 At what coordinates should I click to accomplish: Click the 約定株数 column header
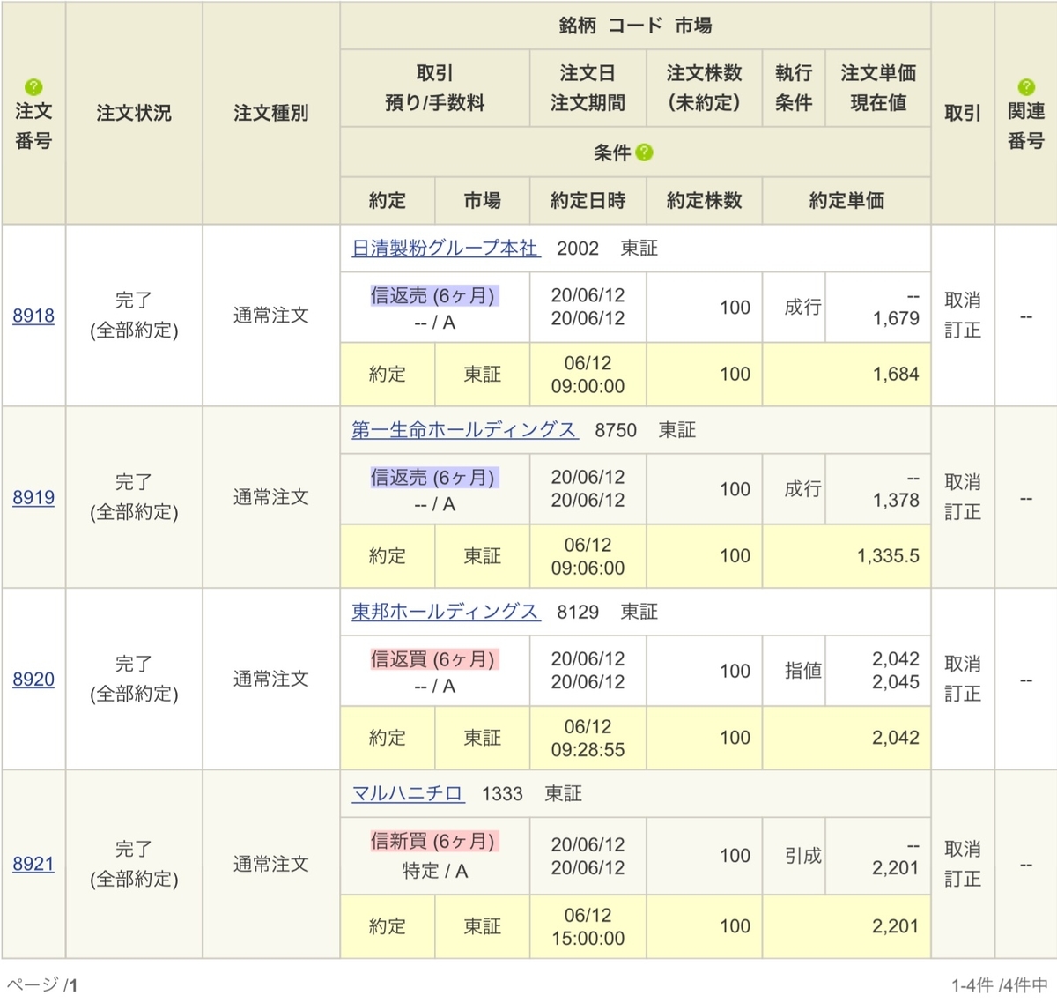(x=704, y=201)
